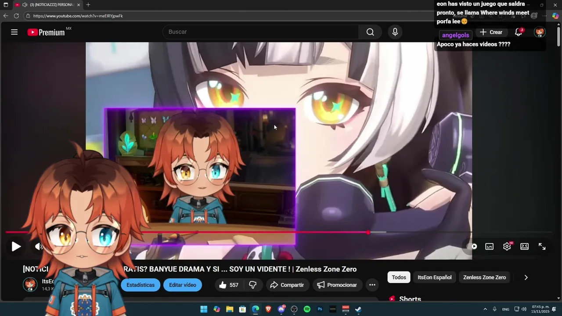Open the channel avatar beside the video title
Viewport: 562px width, 316px height.
30,284
